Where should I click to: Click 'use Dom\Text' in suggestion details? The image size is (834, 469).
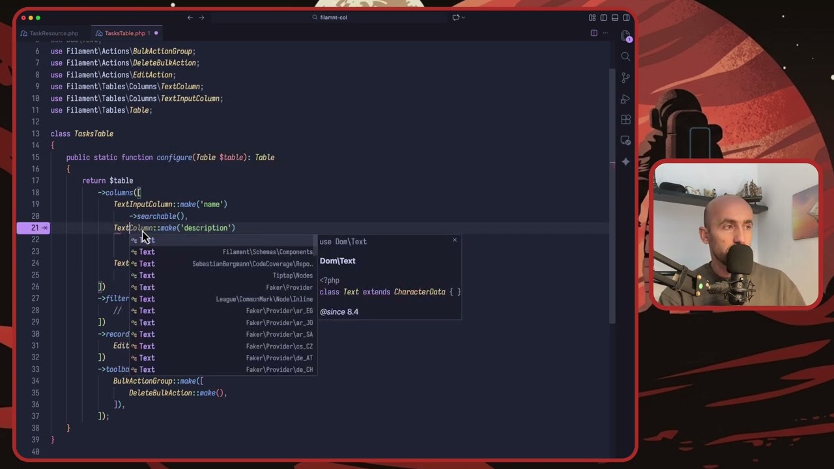(x=343, y=242)
